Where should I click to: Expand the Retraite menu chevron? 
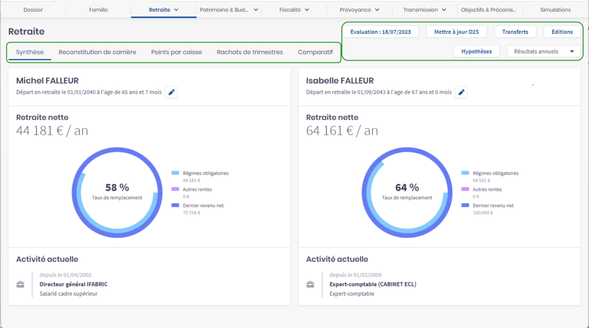coord(176,10)
